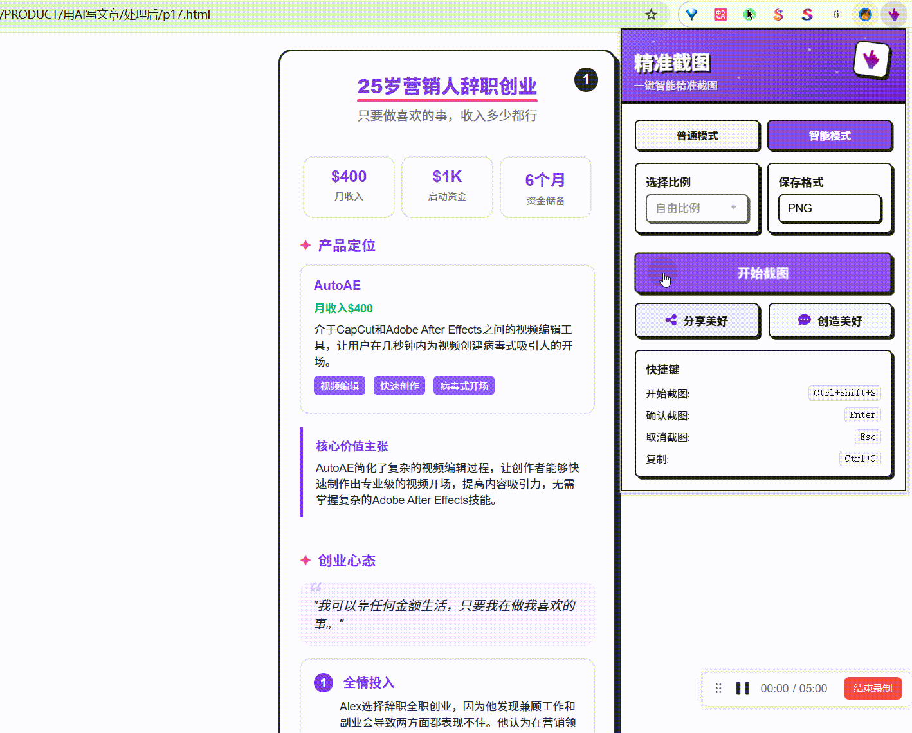912x733 pixels.
Task: Open the blue funnel extension icon
Action: tap(691, 14)
